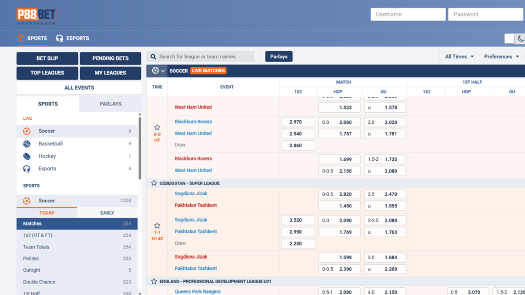525x295 pixels.
Task: Click the magnifier icon in the search bar
Action: pos(152,57)
